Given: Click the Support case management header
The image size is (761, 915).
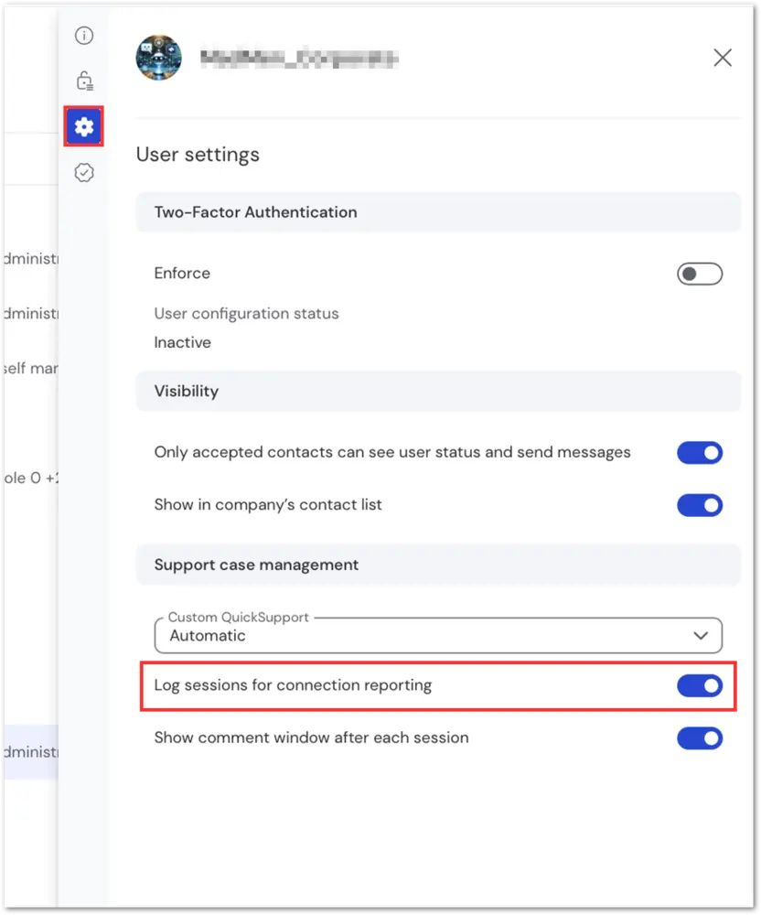Looking at the screenshot, I should pos(438,565).
